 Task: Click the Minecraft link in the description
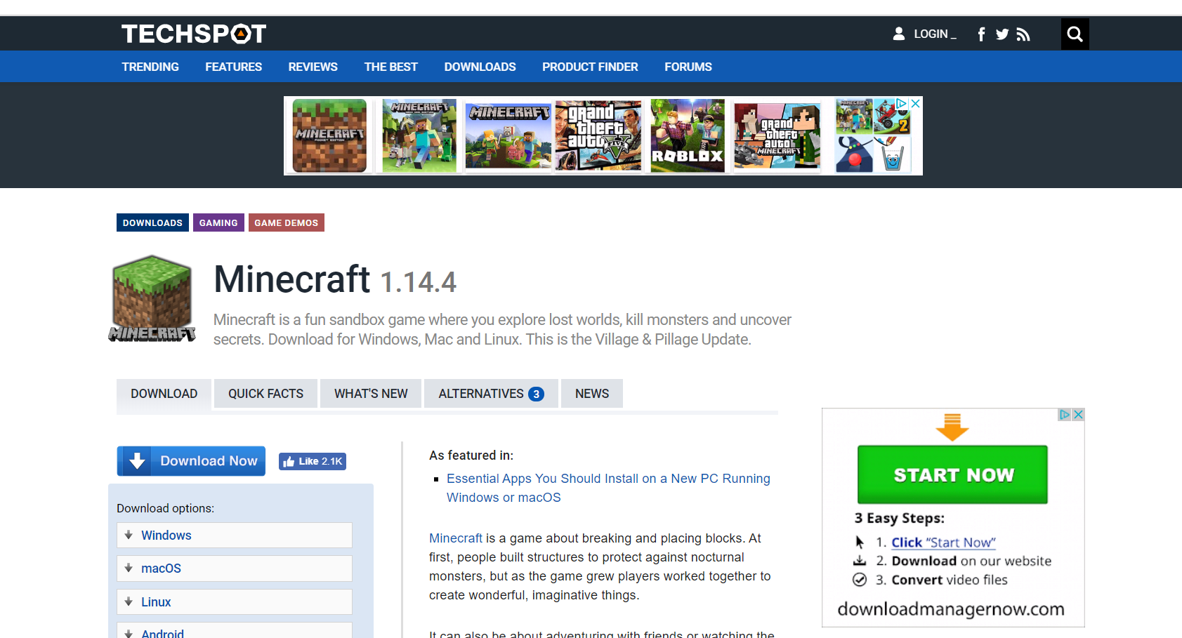(x=456, y=538)
